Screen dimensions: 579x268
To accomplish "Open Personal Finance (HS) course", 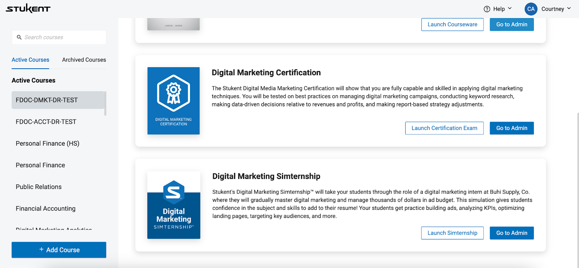I will 47,143.
